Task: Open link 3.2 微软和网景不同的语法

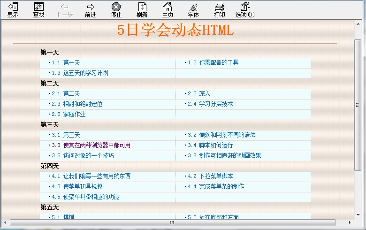Action: 221,135
